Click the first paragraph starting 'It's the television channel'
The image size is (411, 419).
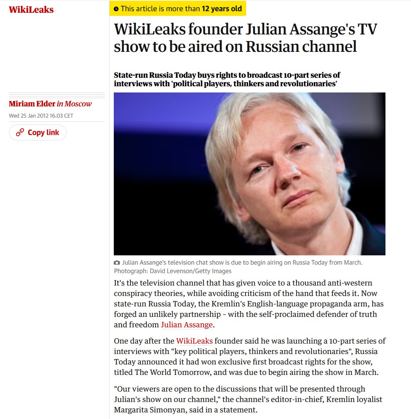pos(248,304)
